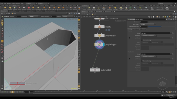Click the blast7 node icon
Viewport: 177px width, 99px height.
click(x=99, y=27)
